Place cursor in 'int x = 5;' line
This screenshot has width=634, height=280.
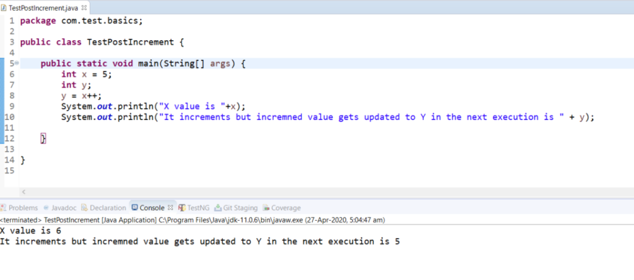coord(87,74)
